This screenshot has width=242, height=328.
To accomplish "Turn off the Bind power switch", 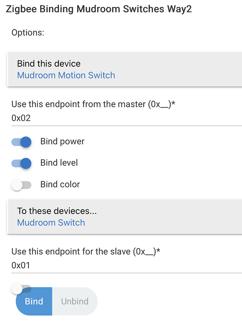I will 21,142.
